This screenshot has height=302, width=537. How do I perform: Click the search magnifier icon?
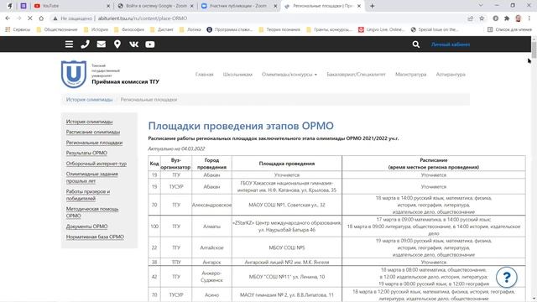416,44
